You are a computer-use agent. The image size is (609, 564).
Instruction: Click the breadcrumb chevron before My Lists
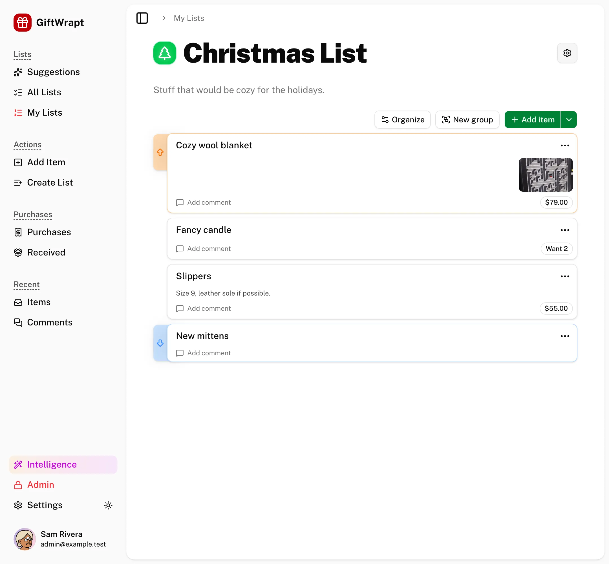(x=164, y=18)
